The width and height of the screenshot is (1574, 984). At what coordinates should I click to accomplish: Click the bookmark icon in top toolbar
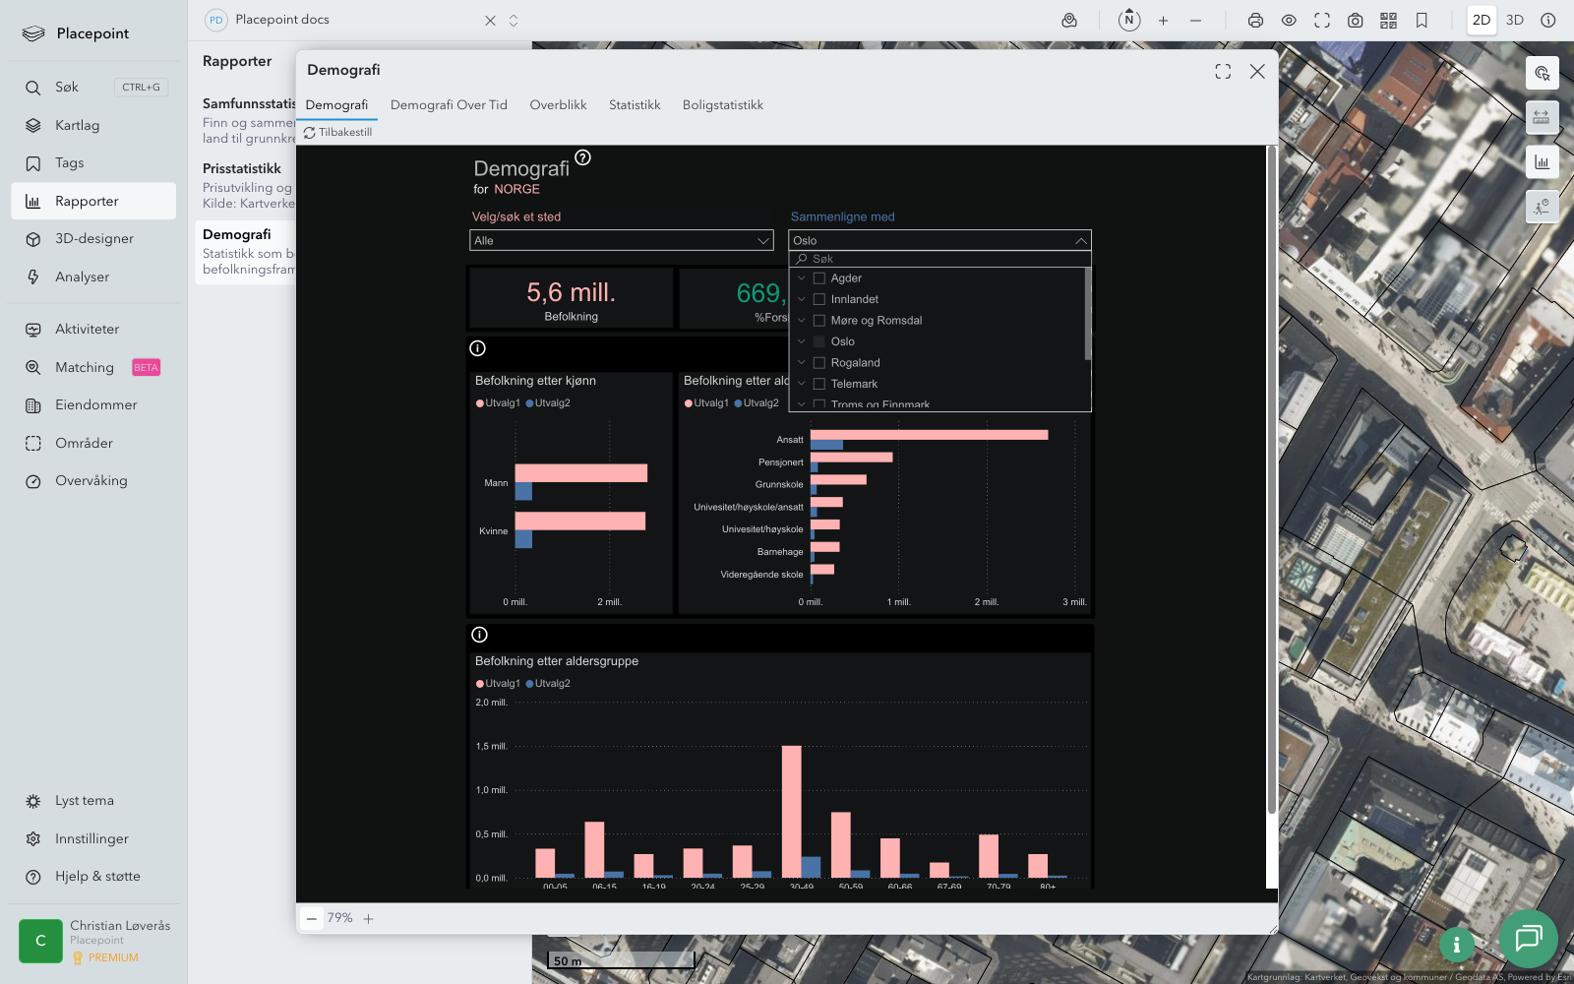(1422, 21)
